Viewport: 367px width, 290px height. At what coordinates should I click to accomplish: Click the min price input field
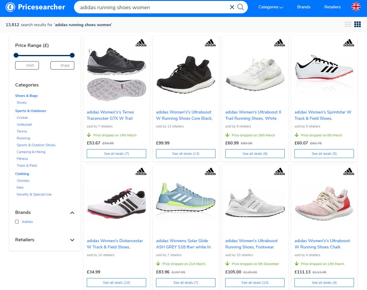[27, 65]
